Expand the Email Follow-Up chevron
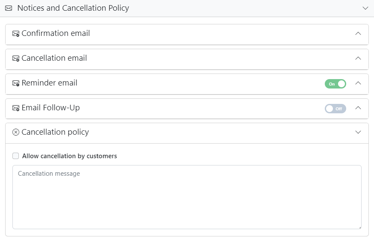This screenshot has width=374, height=242. click(358, 108)
